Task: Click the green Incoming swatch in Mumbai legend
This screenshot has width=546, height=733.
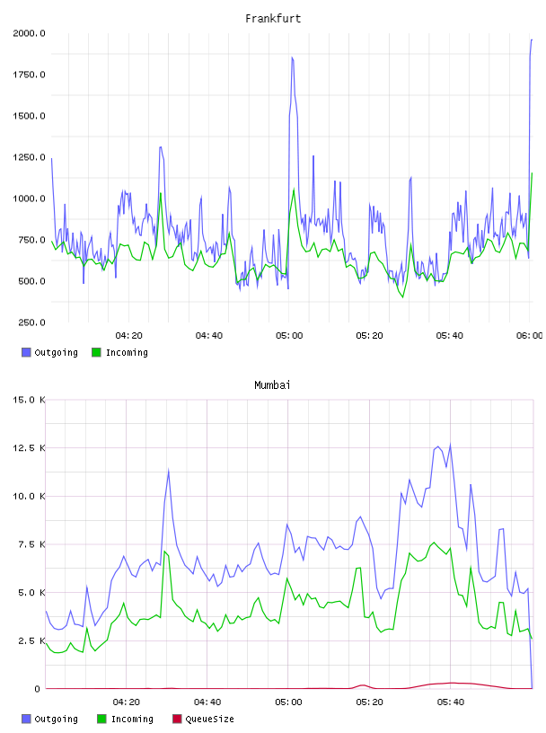Action: click(x=101, y=719)
